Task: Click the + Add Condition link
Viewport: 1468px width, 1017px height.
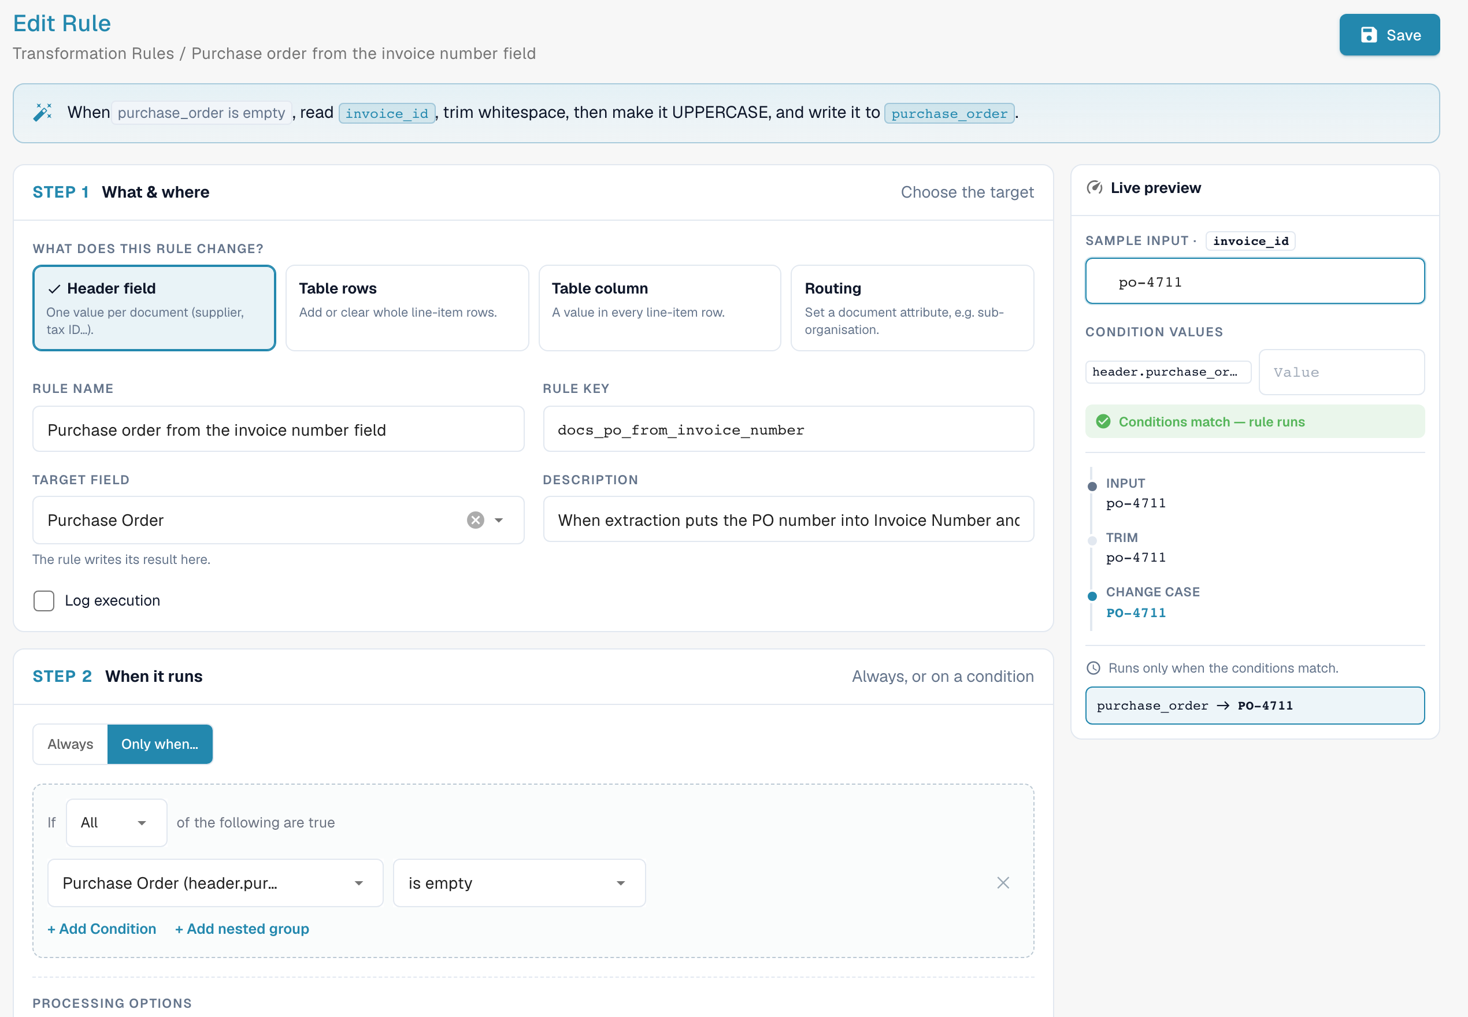Action: pos(102,929)
